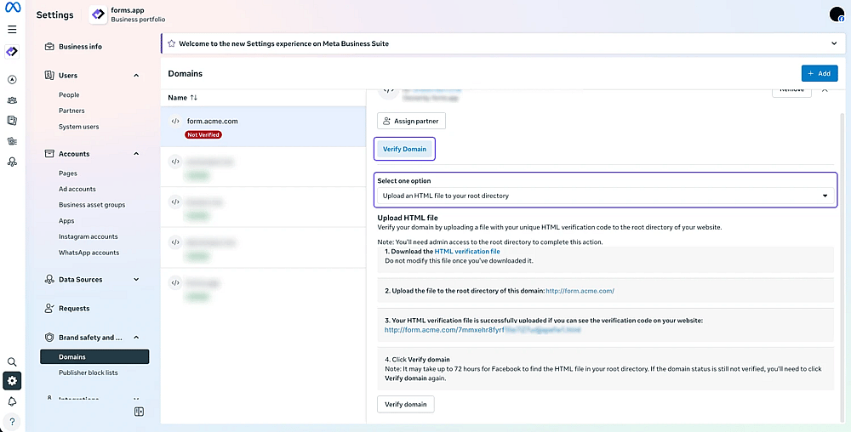851x432 pixels.
Task: Open the compass-shaped icon in left rail
Action: (12, 80)
